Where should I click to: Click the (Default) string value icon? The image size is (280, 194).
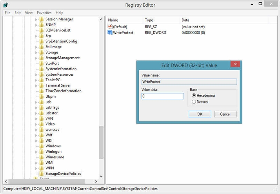click(x=110, y=27)
